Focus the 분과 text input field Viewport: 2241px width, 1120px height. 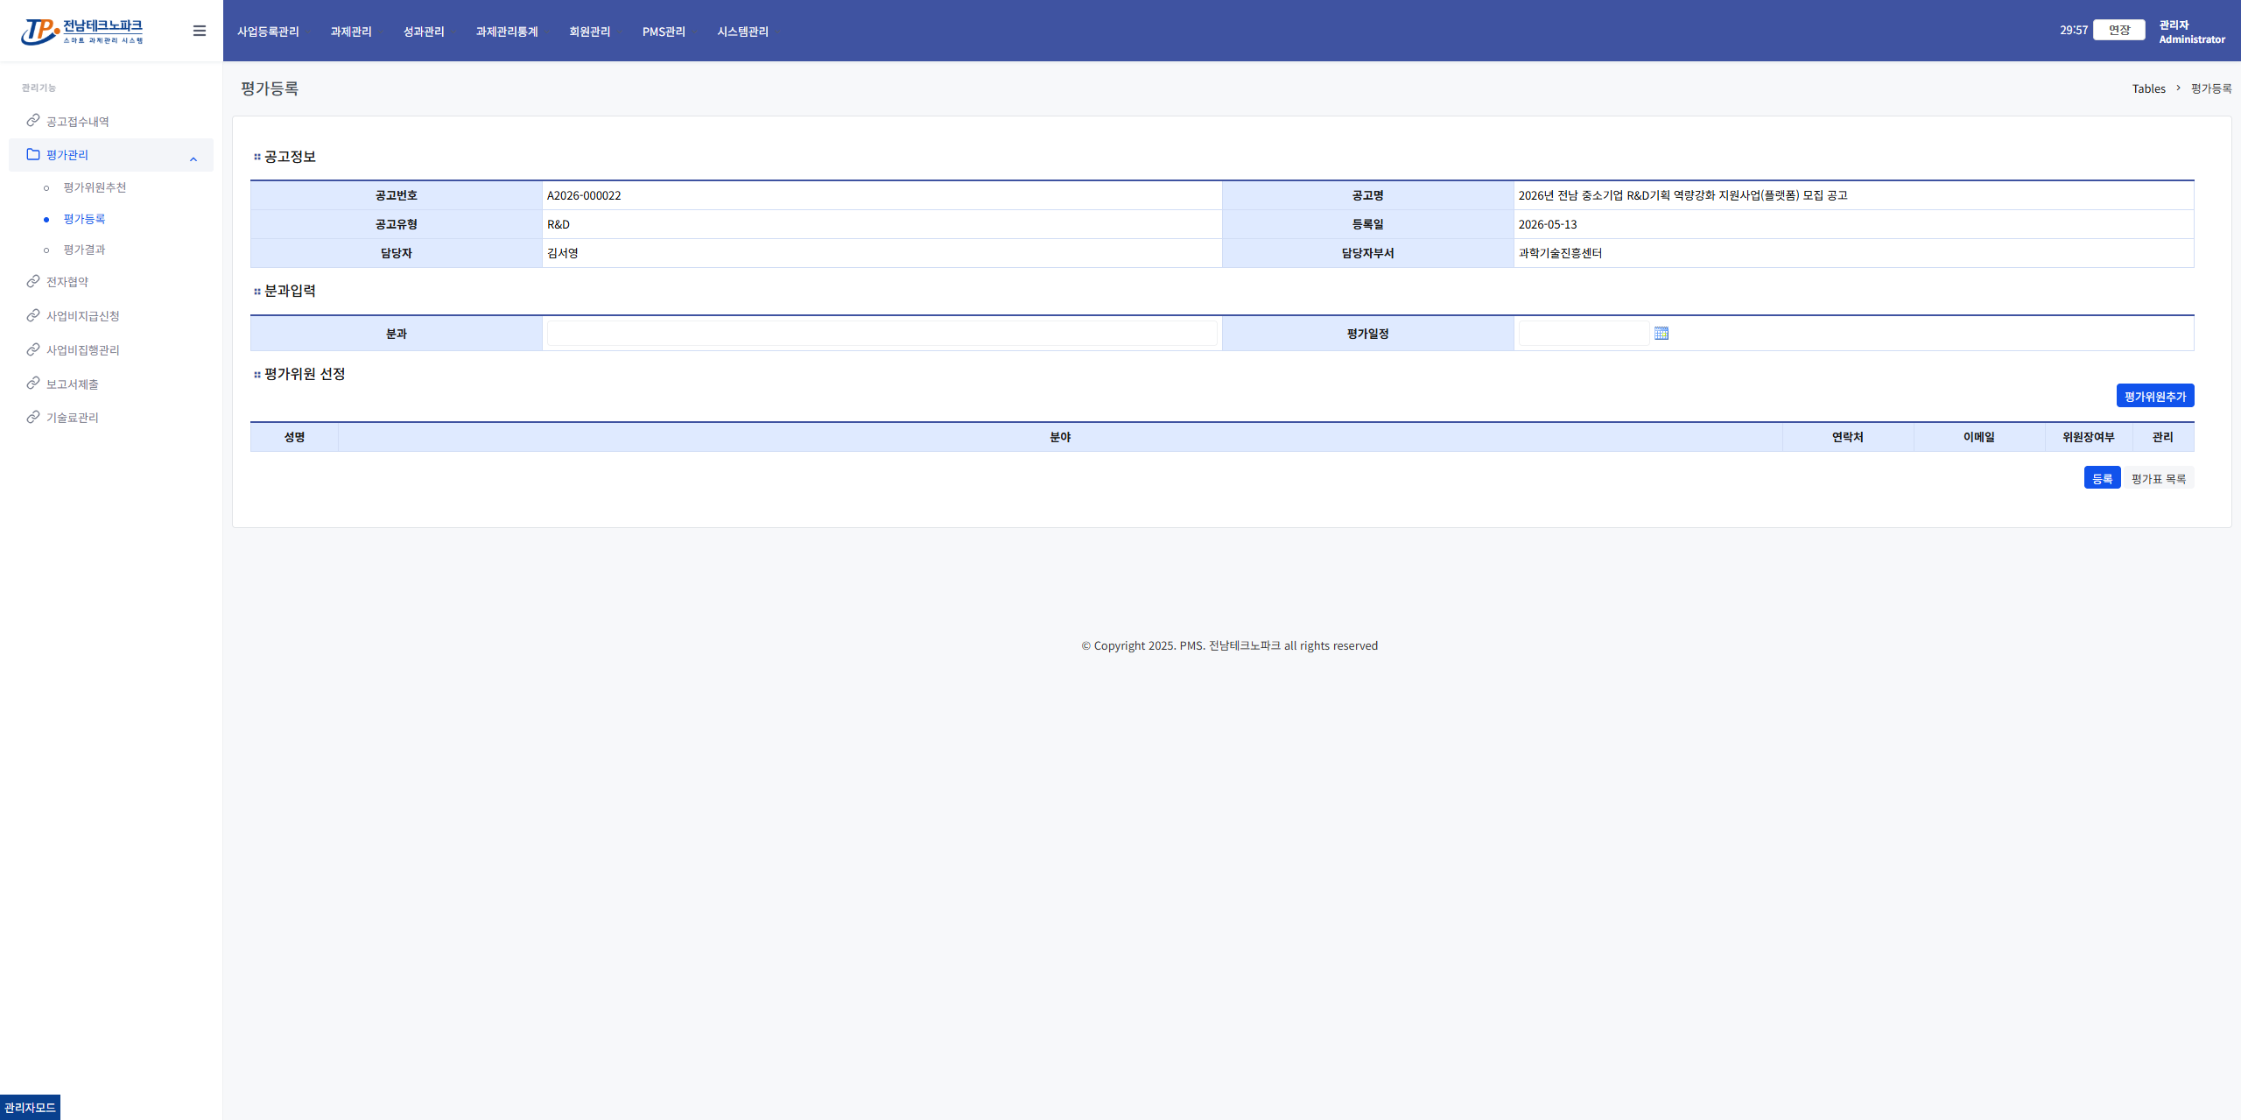[x=882, y=334]
